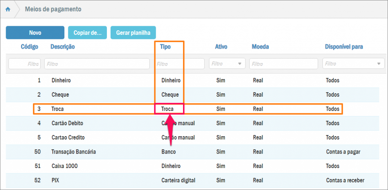Click the Moeda filter input field
388x190 pixels.
[283, 64]
